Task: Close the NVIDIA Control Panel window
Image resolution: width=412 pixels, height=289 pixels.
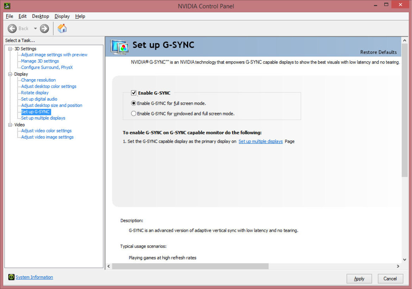Action: (x=400, y=5)
